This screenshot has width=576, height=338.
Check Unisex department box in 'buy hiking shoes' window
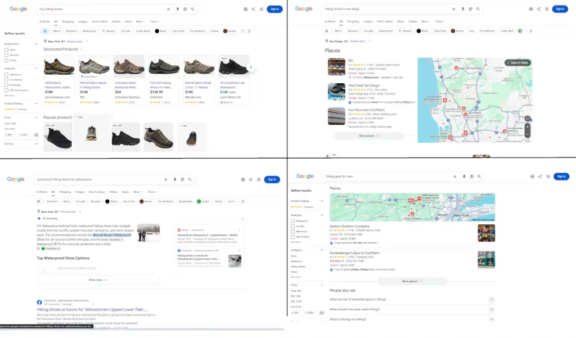click(x=6, y=60)
